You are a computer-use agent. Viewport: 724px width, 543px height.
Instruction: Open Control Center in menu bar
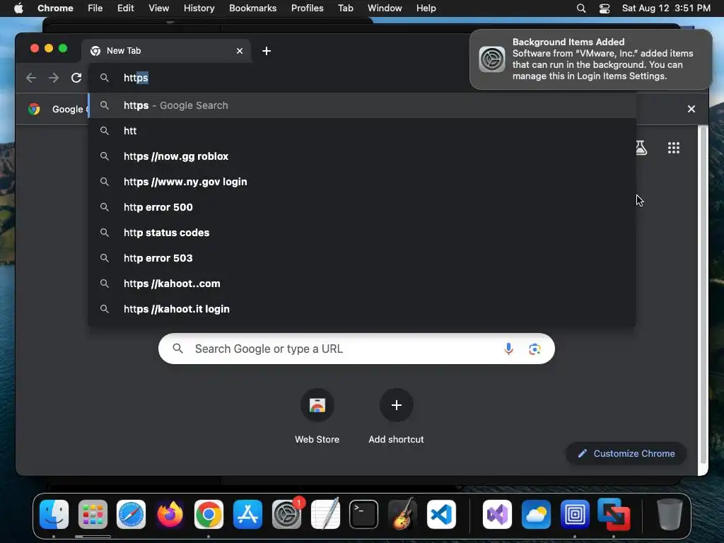click(x=605, y=8)
